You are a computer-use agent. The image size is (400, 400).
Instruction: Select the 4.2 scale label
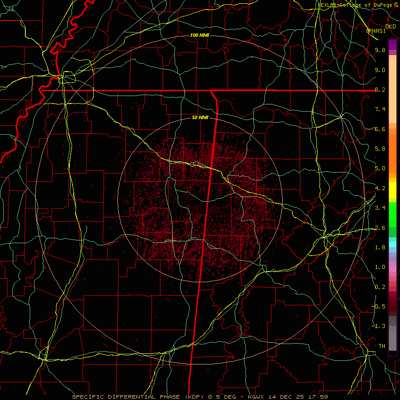point(380,188)
